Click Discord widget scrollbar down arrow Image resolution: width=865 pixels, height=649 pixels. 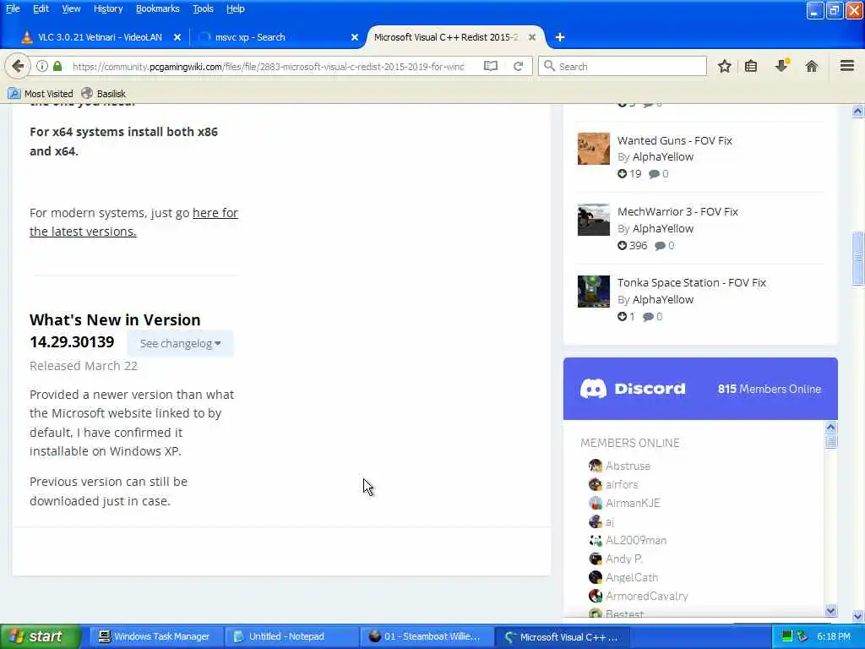pos(831,610)
